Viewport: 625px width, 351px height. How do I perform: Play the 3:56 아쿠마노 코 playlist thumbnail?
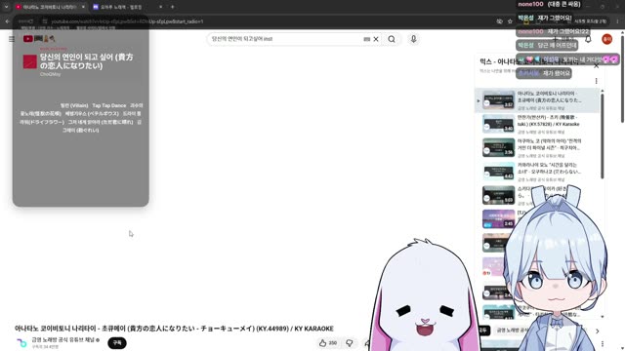click(498, 147)
